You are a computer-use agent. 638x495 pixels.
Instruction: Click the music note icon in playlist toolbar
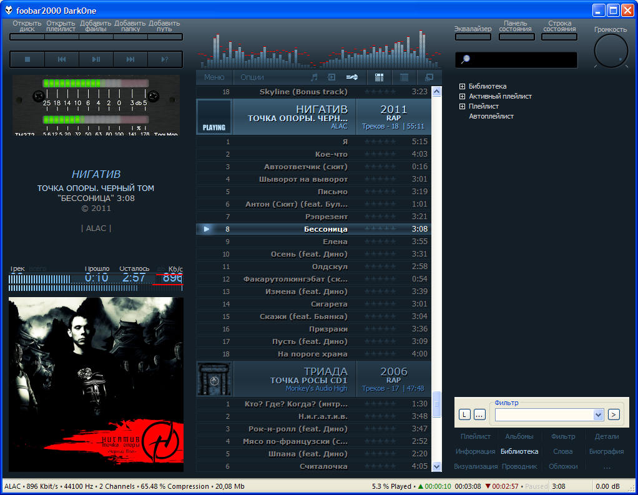click(314, 77)
